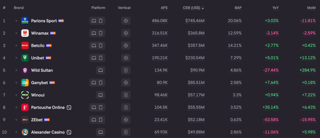Screen dimensions: 320x138
Task: Click the Parions Sport brand logo
Action: [x=25, y=21]
